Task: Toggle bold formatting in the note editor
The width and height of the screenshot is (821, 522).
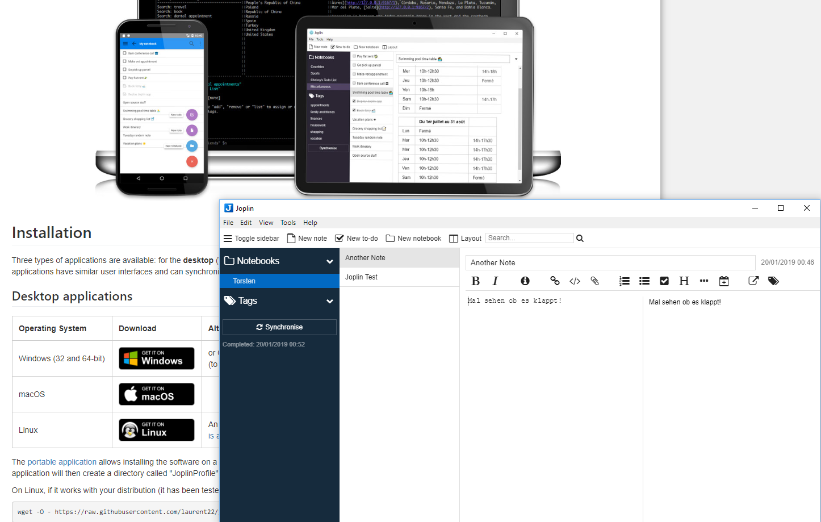Action: pos(476,281)
